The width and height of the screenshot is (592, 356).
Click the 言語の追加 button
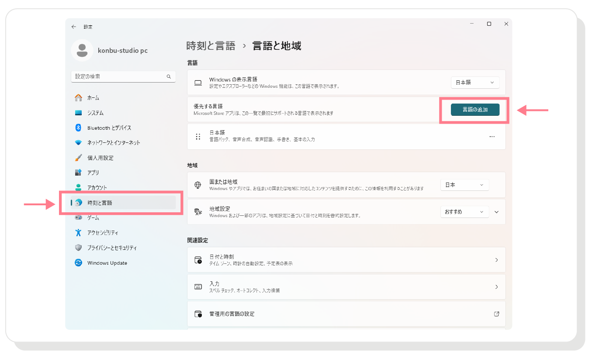475,110
